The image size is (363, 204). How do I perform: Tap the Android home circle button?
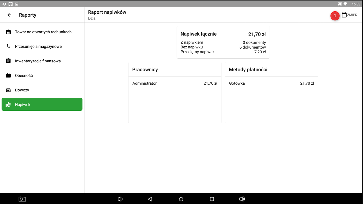(x=181, y=199)
